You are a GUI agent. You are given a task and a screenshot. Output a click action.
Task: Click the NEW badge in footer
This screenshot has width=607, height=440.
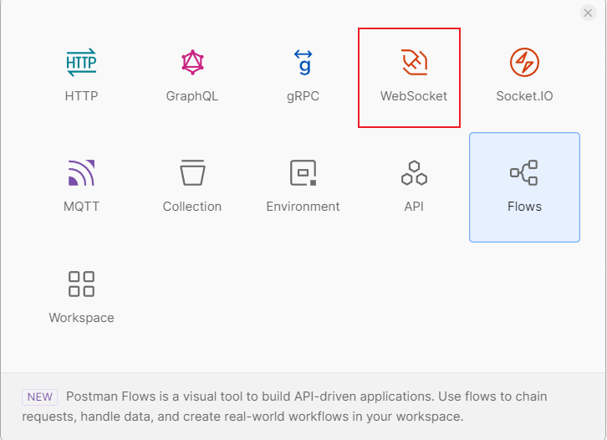click(40, 397)
